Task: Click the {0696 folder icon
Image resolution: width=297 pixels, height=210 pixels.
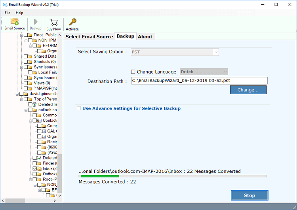Action: [44, 147]
